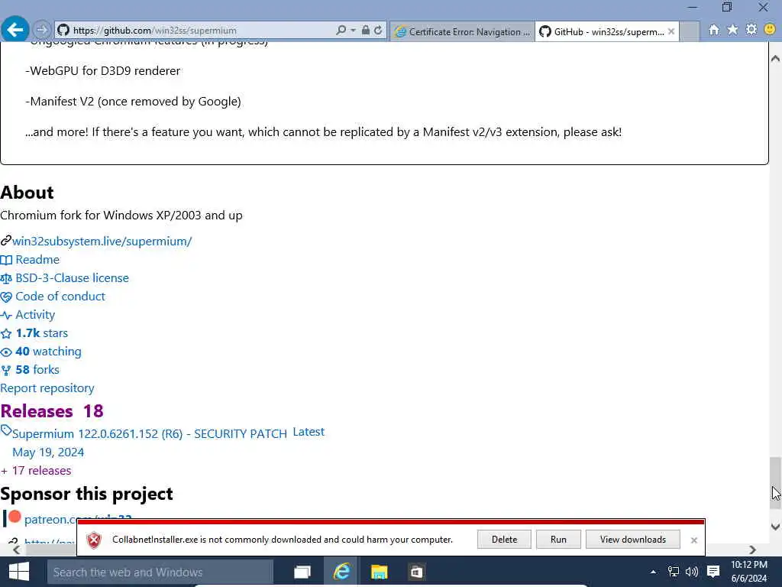This screenshot has height=587, width=782.
Task: Open File Explorer from the taskbar
Action: click(379, 572)
